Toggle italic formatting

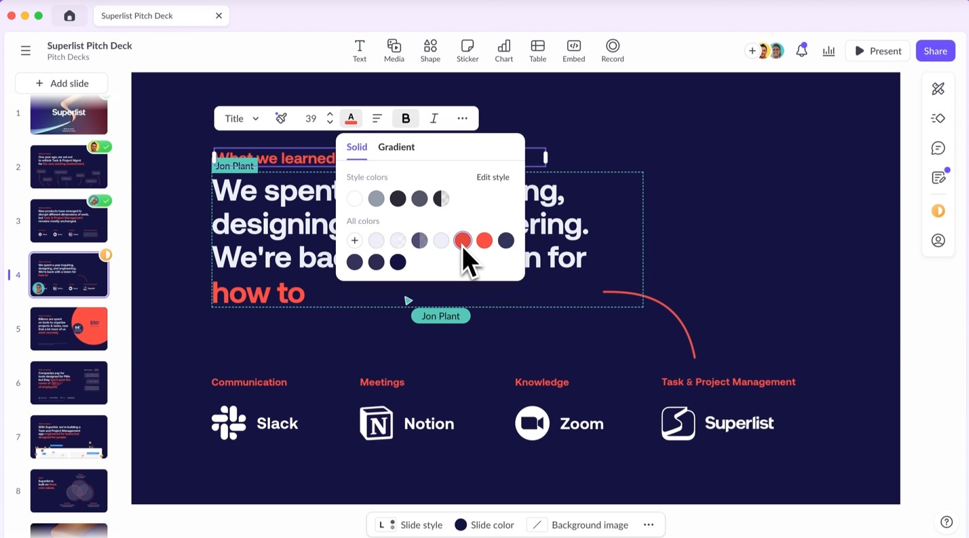click(434, 118)
